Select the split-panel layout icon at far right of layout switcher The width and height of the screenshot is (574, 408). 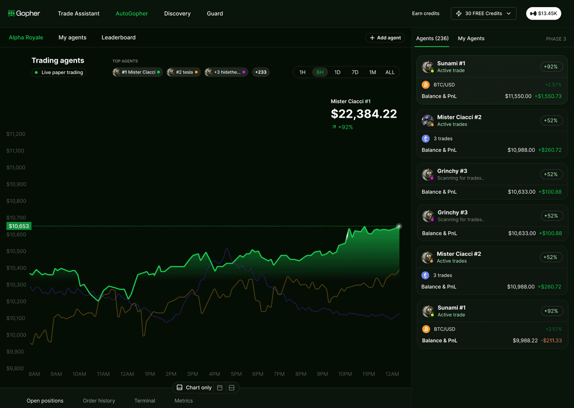[232, 387]
